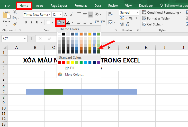Open the font size dropdown
The width and height of the screenshot is (188, 127).
click(61, 15)
